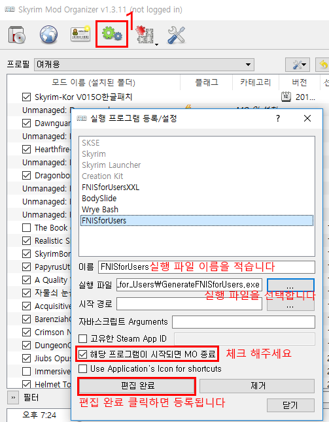Click the dialog ? help button
The image size is (329, 422).
[278, 118]
